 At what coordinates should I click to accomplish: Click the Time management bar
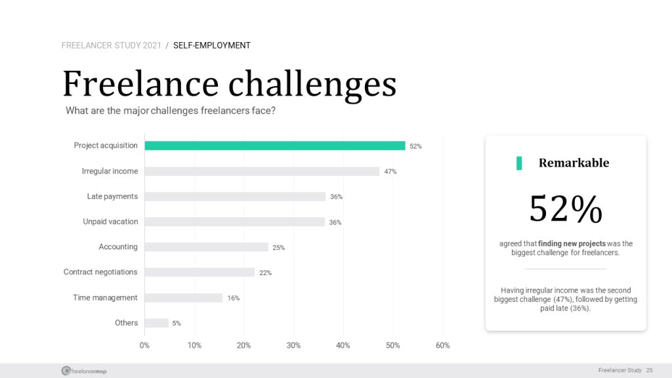184,298
